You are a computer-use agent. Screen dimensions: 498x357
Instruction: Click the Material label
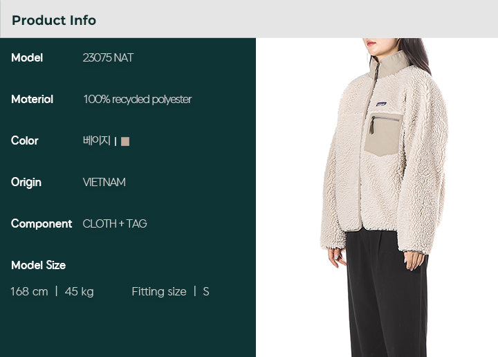[x=32, y=99]
